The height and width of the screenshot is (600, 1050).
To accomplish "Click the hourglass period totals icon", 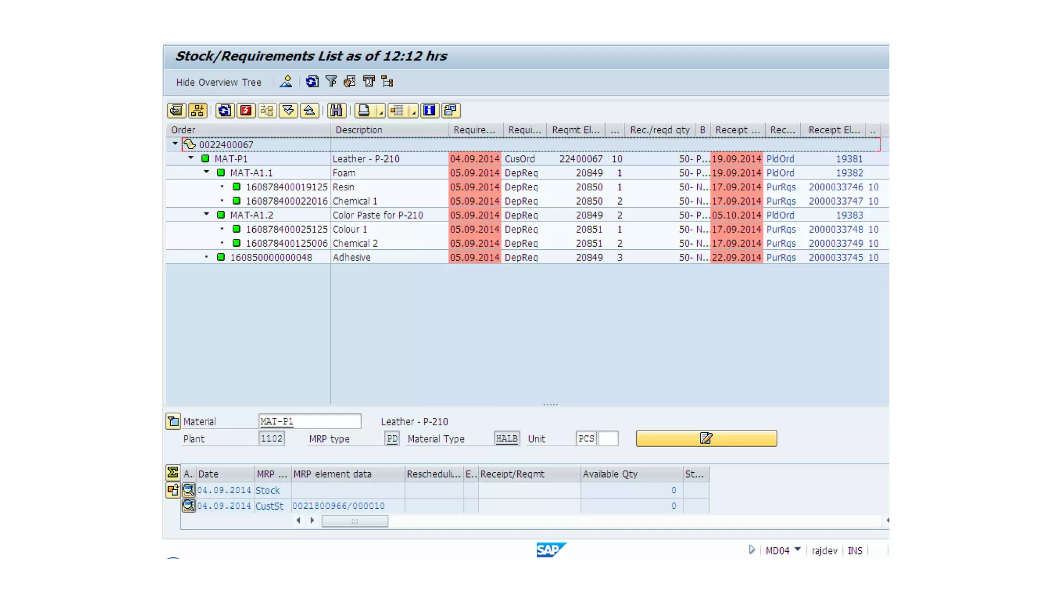I will tap(369, 82).
